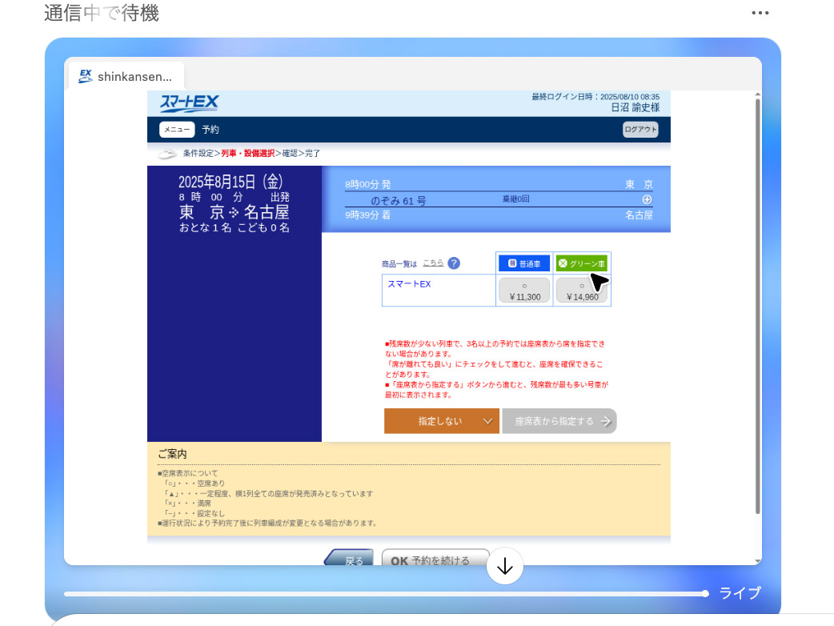
Task: Click the scrollbar down arrow
Action: click(757, 561)
